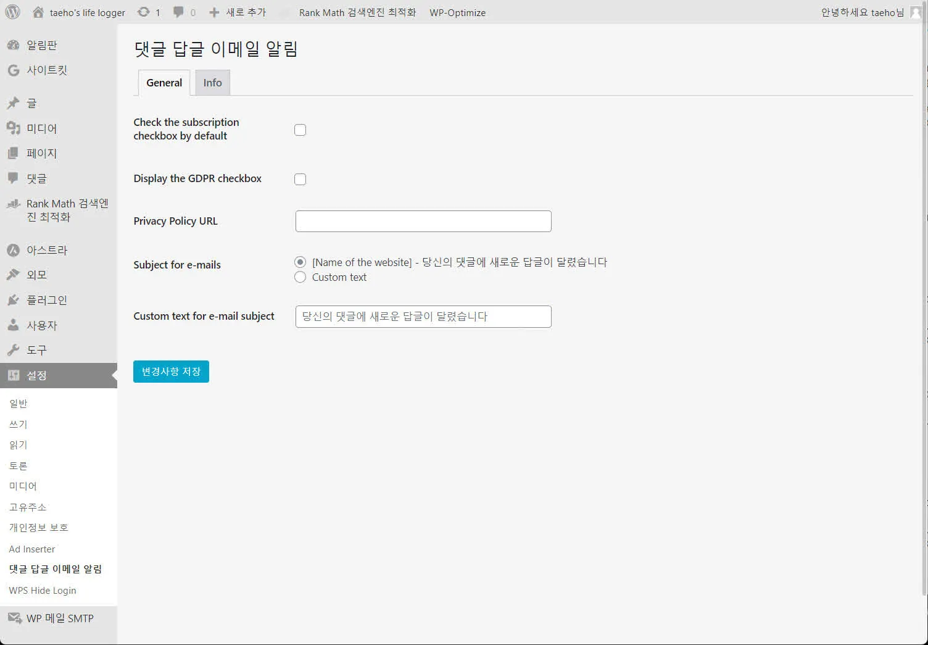This screenshot has width=928, height=645.
Task: Enable Check the subscription checkbox by default
Action: click(300, 130)
